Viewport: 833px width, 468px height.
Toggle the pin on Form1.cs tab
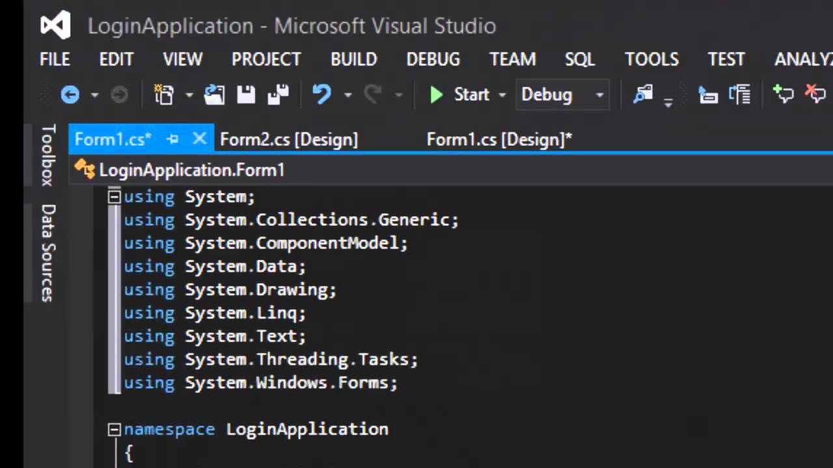tap(172, 139)
